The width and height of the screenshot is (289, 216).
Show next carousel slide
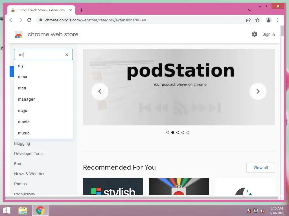pyautogui.click(x=258, y=91)
